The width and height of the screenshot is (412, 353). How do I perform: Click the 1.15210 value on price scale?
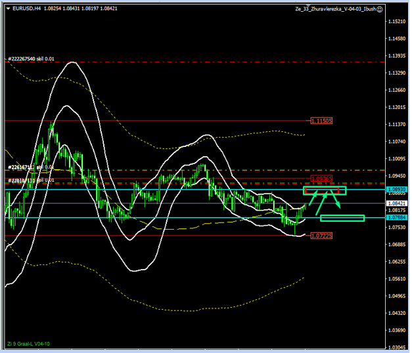[x=396, y=22]
